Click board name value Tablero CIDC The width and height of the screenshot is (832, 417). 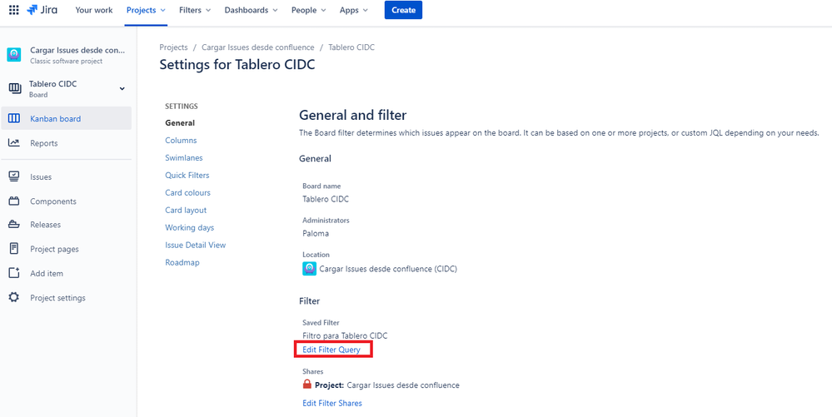tap(326, 200)
